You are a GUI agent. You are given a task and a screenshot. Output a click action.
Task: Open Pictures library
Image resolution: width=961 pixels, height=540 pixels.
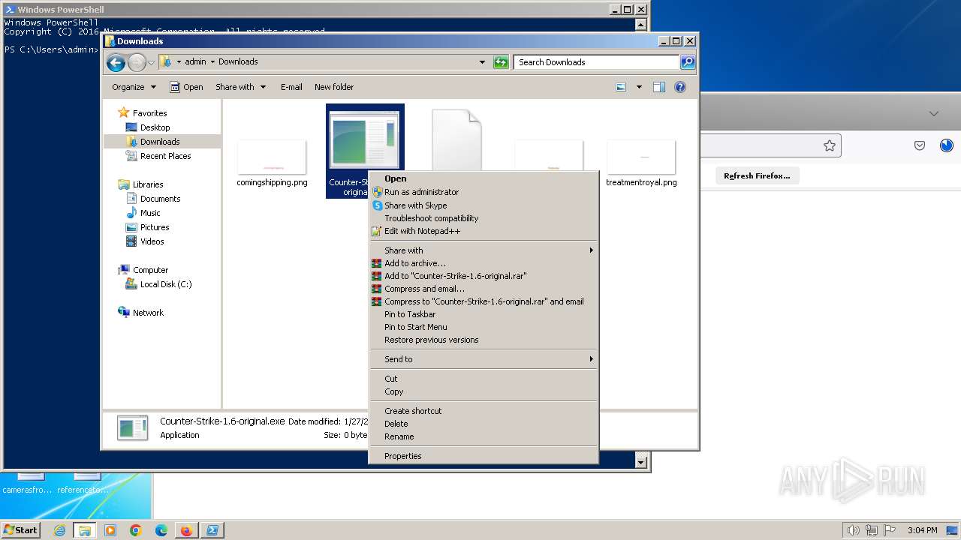(155, 227)
